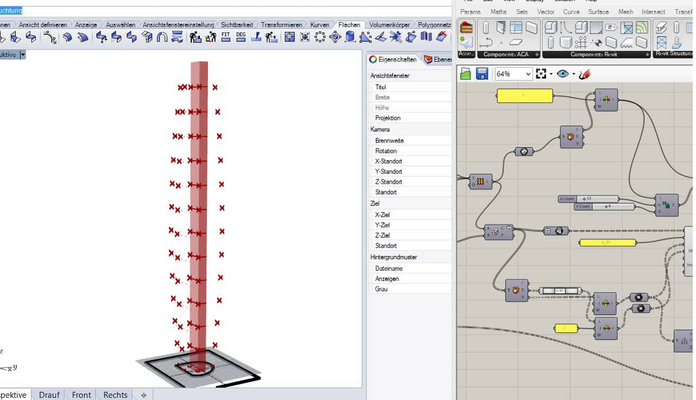Open the Volumenkörper toolbar tab
This screenshot has height=400, width=696.
click(x=390, y=24)
